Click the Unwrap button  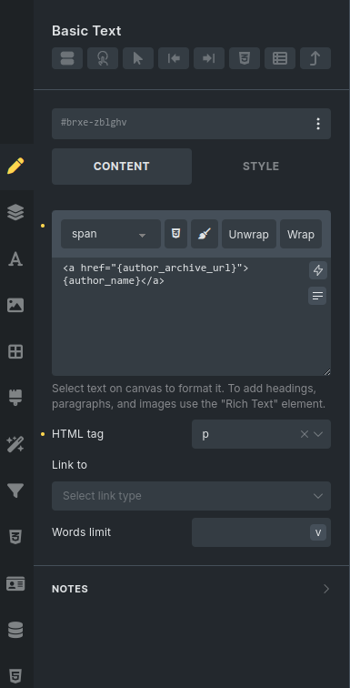(x=249, y=234)
